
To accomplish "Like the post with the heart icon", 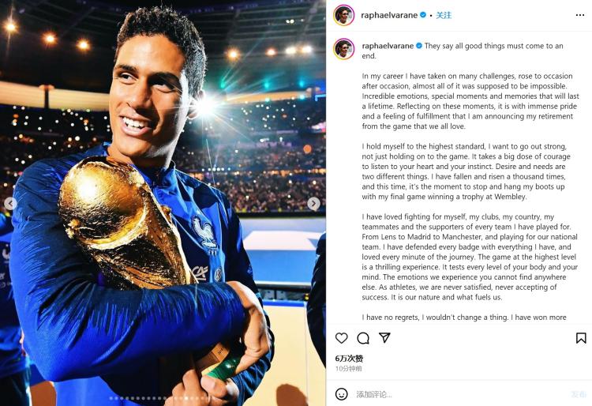I will pos(342,338).
